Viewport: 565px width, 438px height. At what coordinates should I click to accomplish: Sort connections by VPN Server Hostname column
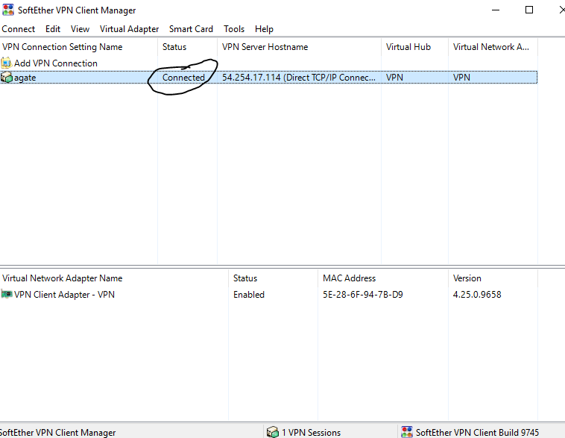coord(265,47)
